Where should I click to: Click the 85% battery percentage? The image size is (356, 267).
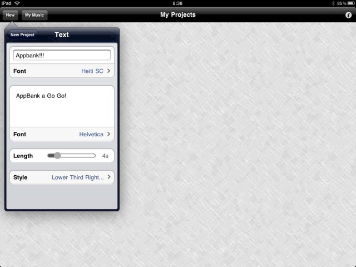click(x=342, y=3)
